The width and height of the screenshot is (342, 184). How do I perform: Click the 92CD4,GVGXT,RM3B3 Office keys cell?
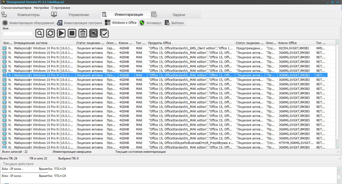pyautogui.click(x=296, y=48)
